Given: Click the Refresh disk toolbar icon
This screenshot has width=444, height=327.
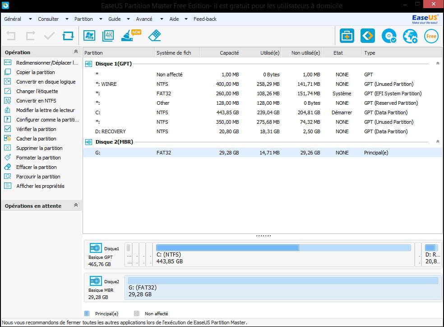Looking at the screenshot, I should click(x=68, y=36).
